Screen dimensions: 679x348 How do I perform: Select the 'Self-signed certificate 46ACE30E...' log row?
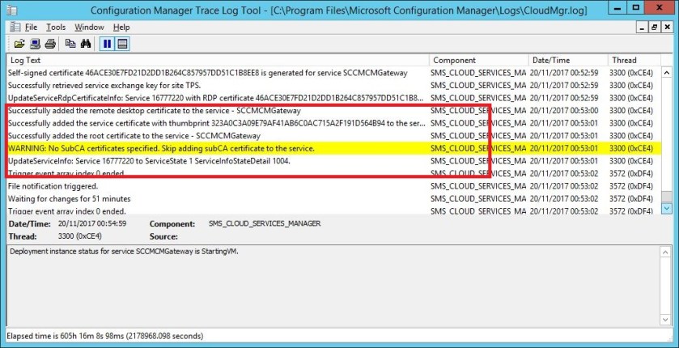pos(333,73)
